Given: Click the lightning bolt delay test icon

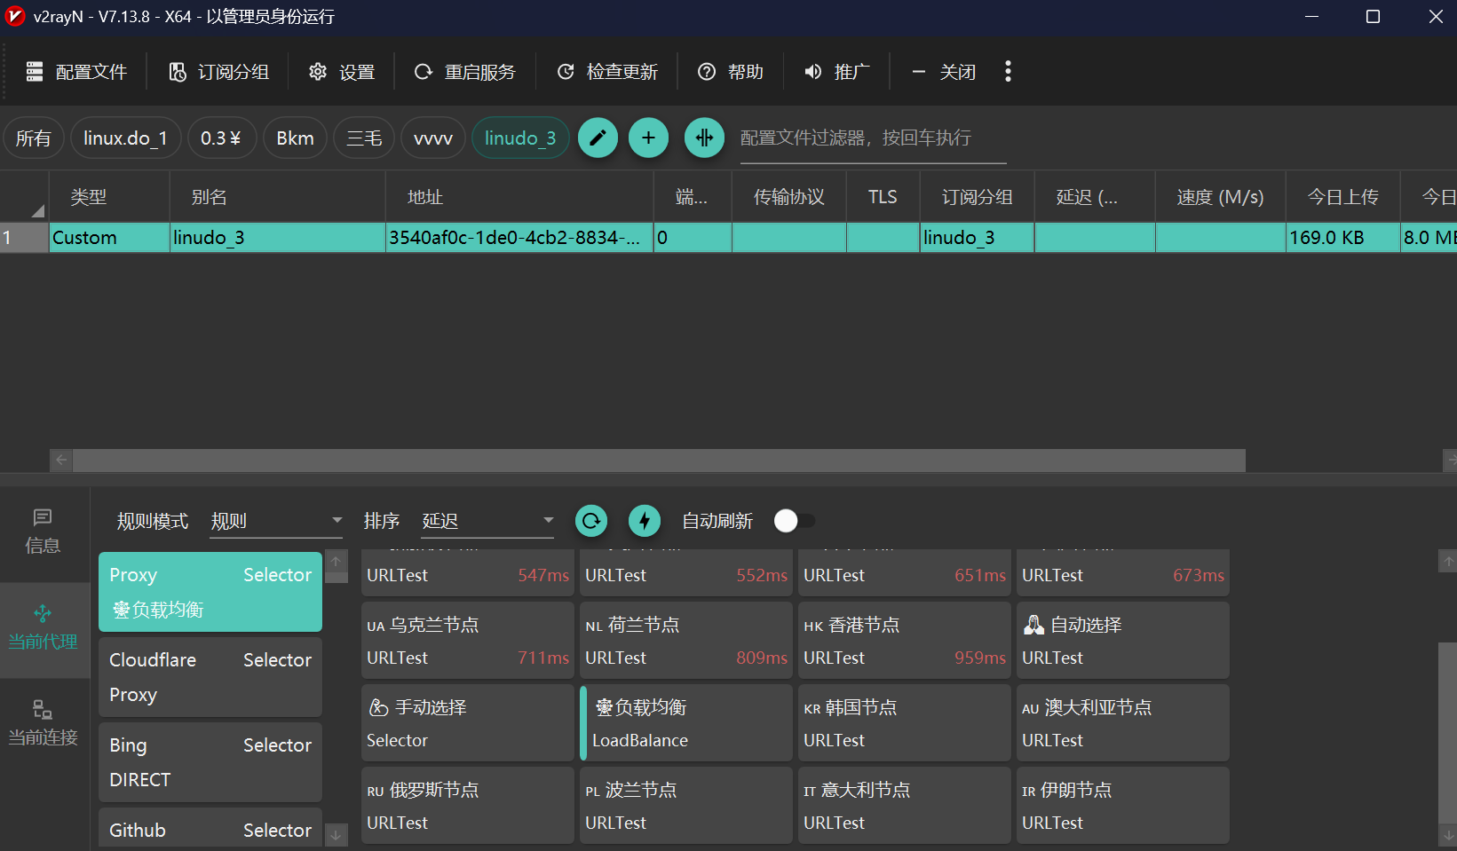Looking at the screenshot, I should tap(645, 521).
